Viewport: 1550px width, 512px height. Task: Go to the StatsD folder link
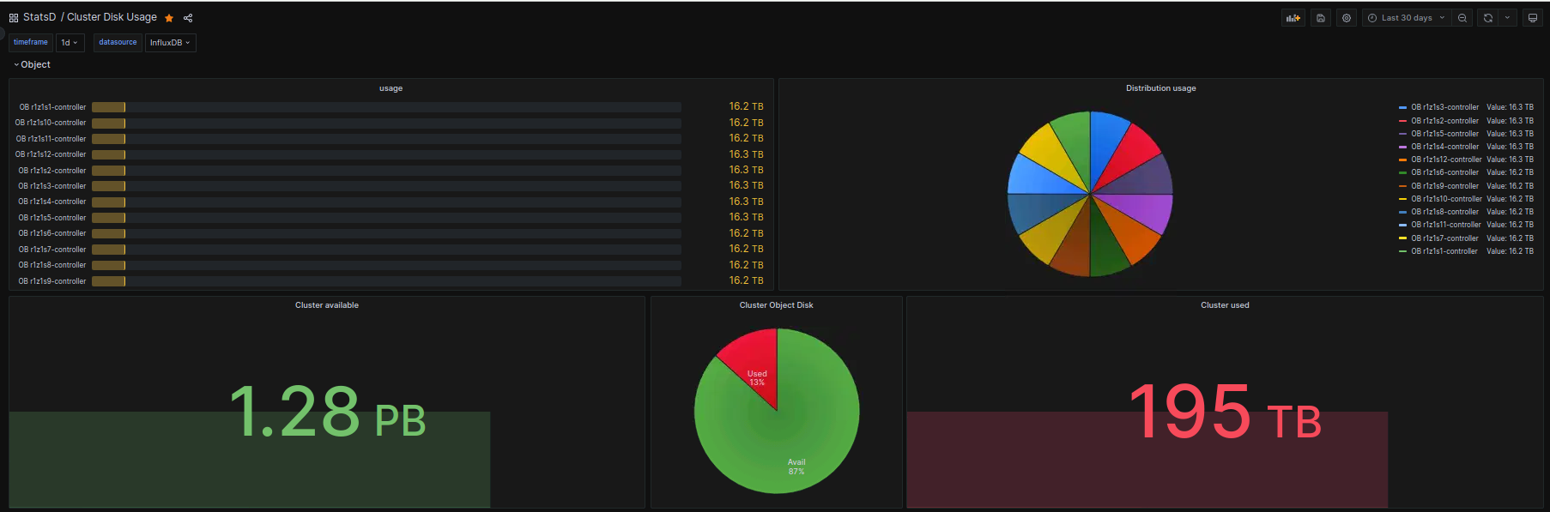[39, 17]
